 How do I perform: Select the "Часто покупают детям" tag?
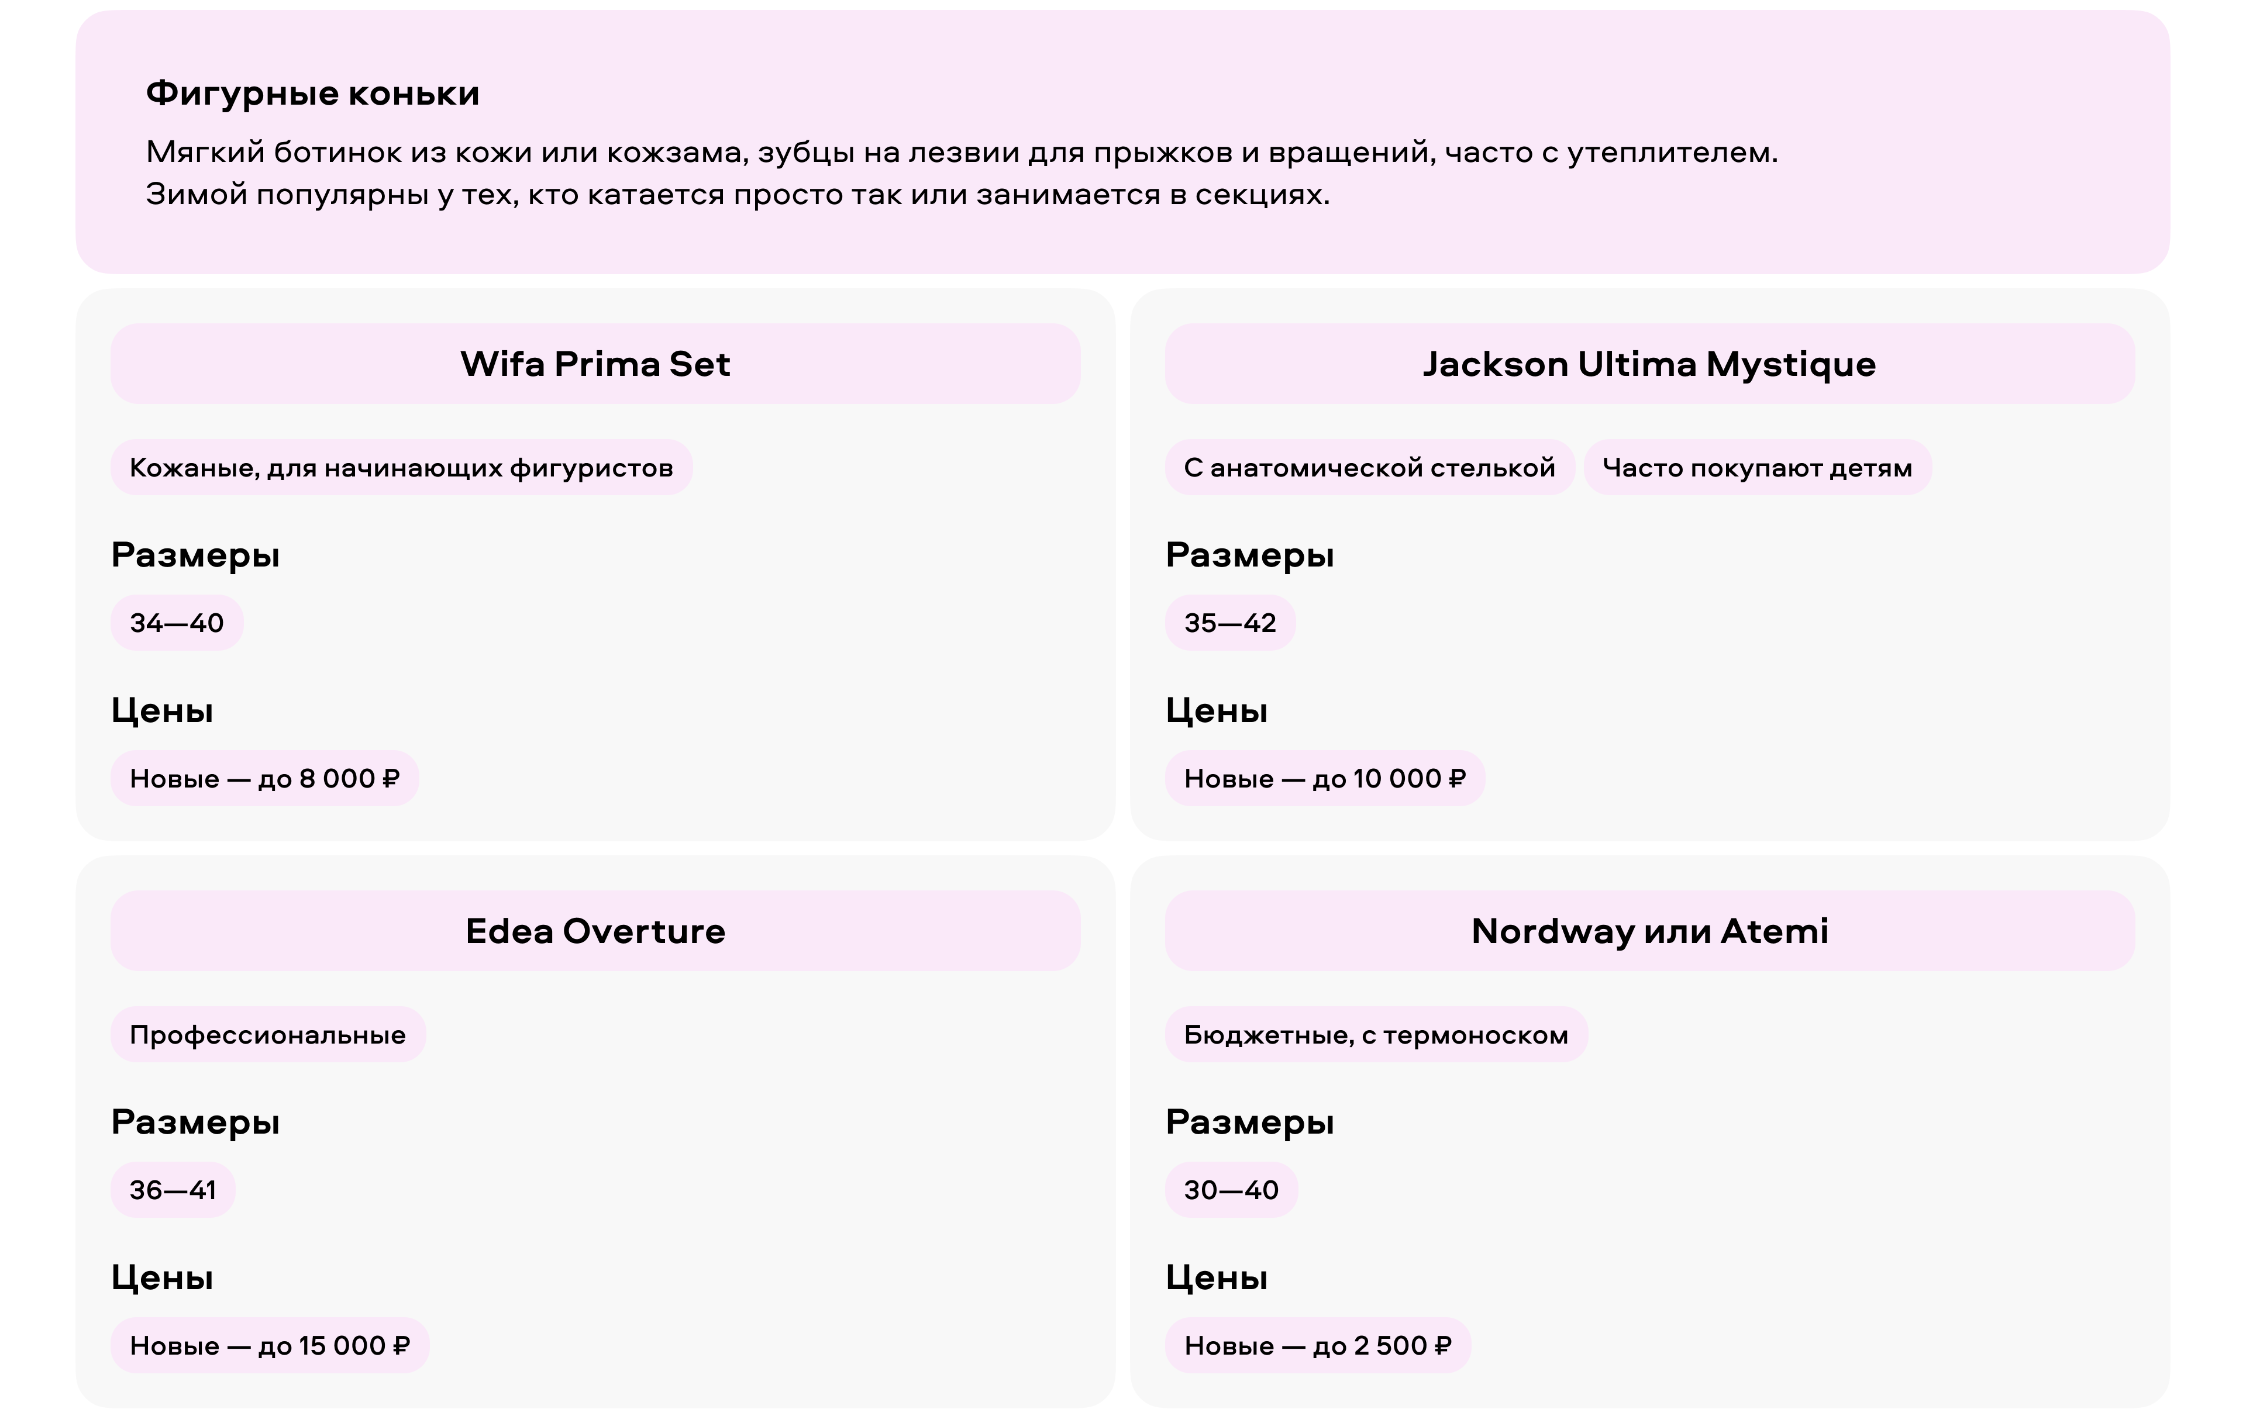click(x=1756, y=467)
